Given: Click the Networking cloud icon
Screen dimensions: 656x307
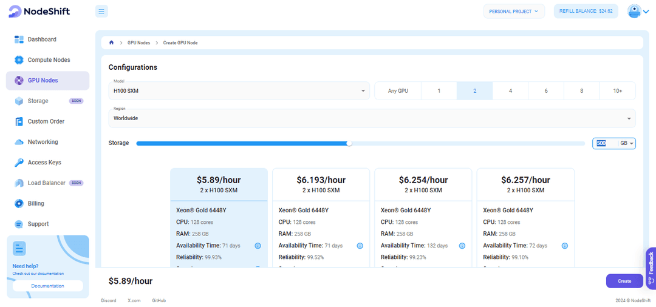Looking at the screenshot, I should [x=19, y=142].
